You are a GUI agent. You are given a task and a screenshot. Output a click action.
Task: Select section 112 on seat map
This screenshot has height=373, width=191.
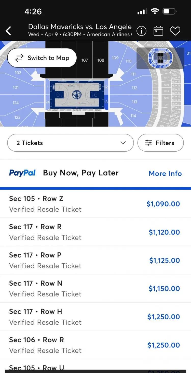tap(134, 88)
